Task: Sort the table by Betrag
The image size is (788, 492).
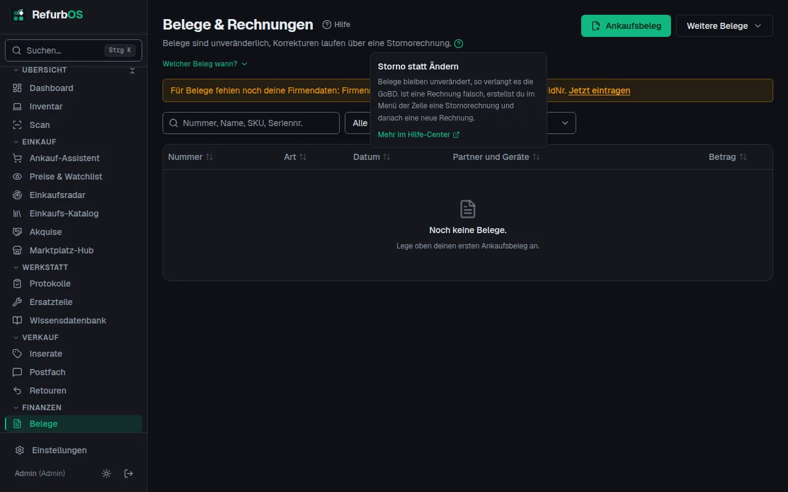Action: pyautogui.click(x=728, y=157)
